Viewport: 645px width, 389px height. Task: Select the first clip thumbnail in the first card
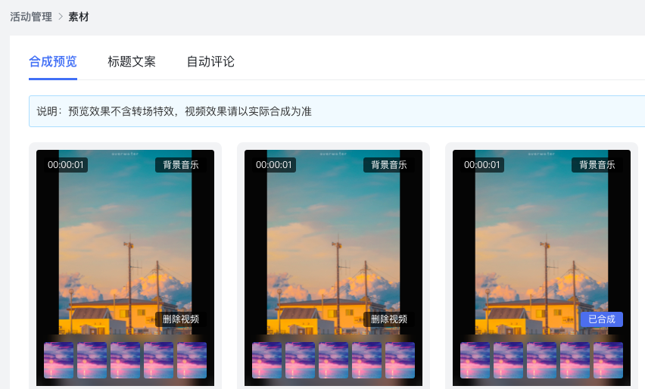[59, 360]
